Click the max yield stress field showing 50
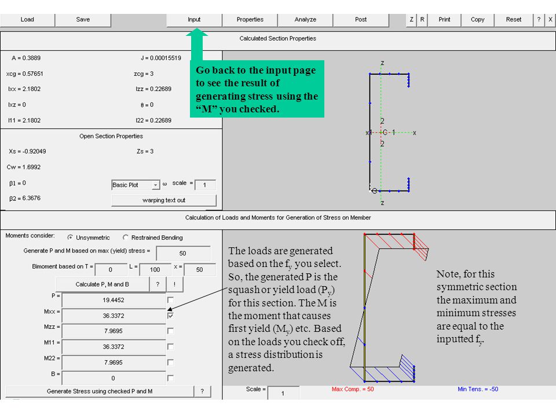556x417 pixels. [x=183, y=254]
